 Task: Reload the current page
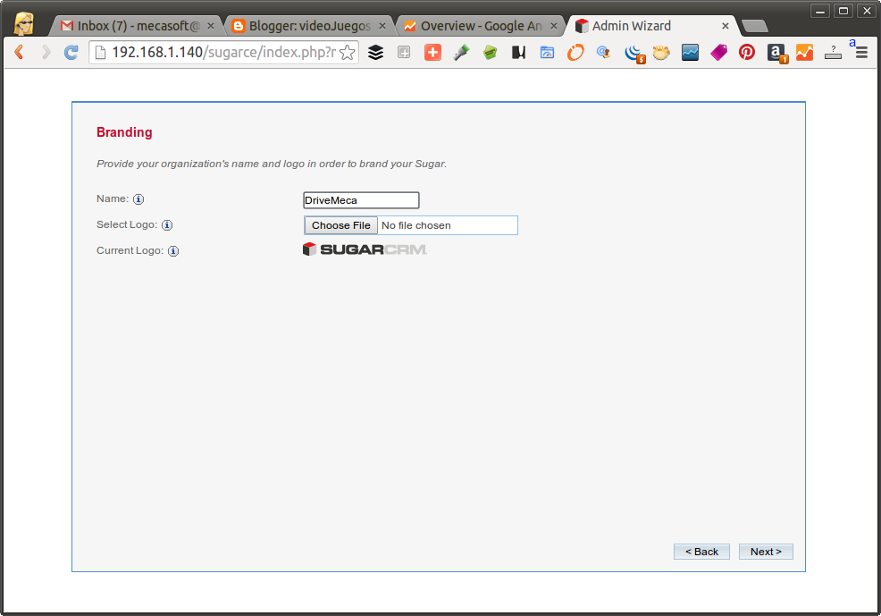[70, 52]
